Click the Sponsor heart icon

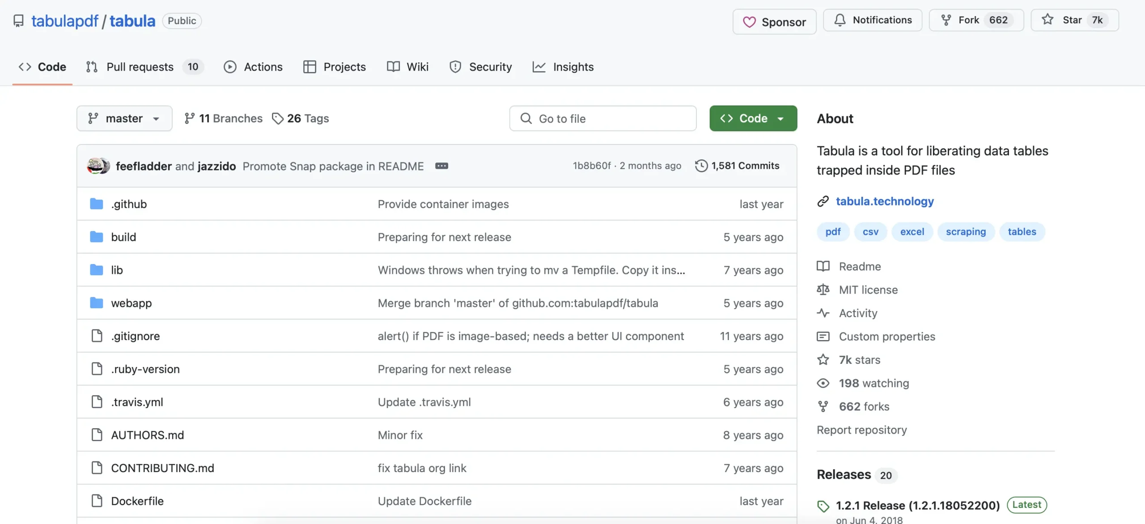click(x=749, y=22)
